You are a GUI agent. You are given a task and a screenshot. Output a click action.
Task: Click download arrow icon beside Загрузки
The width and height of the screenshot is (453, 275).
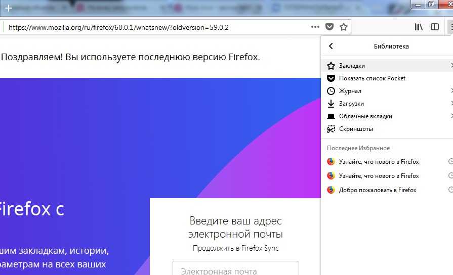331,104
